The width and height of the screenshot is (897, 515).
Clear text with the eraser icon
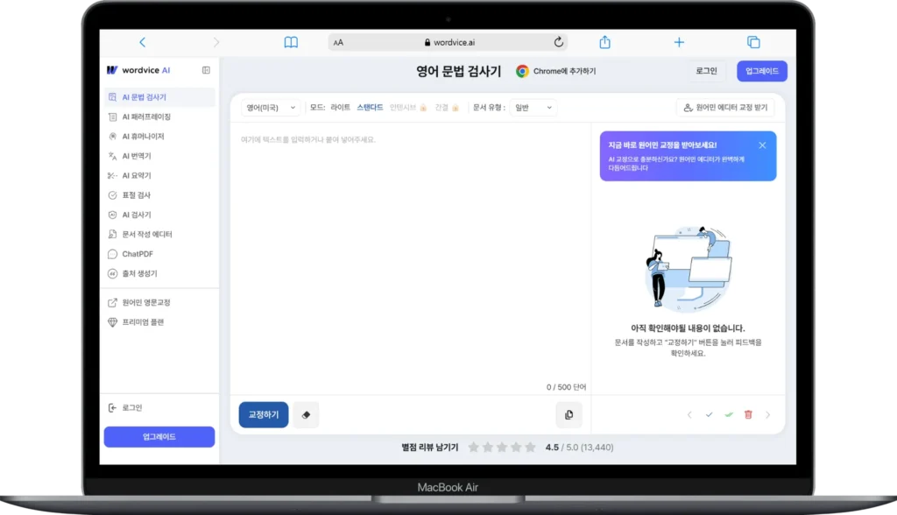tap(306, 415)
